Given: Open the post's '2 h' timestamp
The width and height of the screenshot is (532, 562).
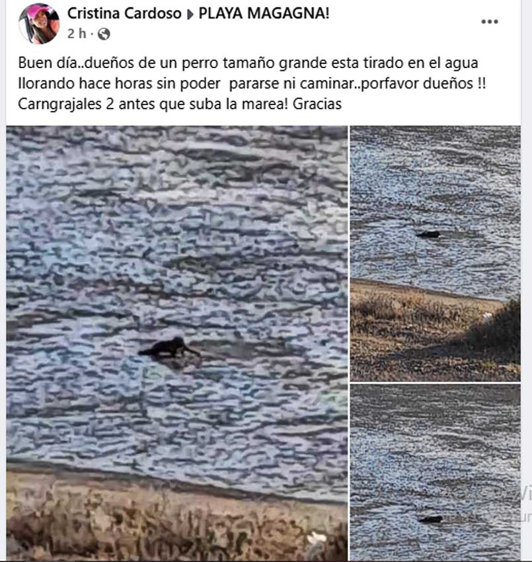Looking at the screenshot, I should pos(77,34).
